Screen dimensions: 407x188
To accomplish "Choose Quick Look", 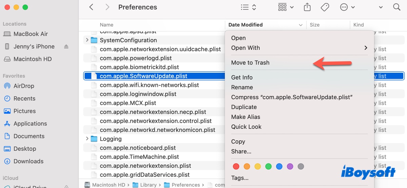I will point(246,126).
